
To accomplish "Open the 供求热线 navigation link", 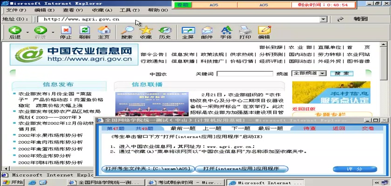I will pos(242,54).
